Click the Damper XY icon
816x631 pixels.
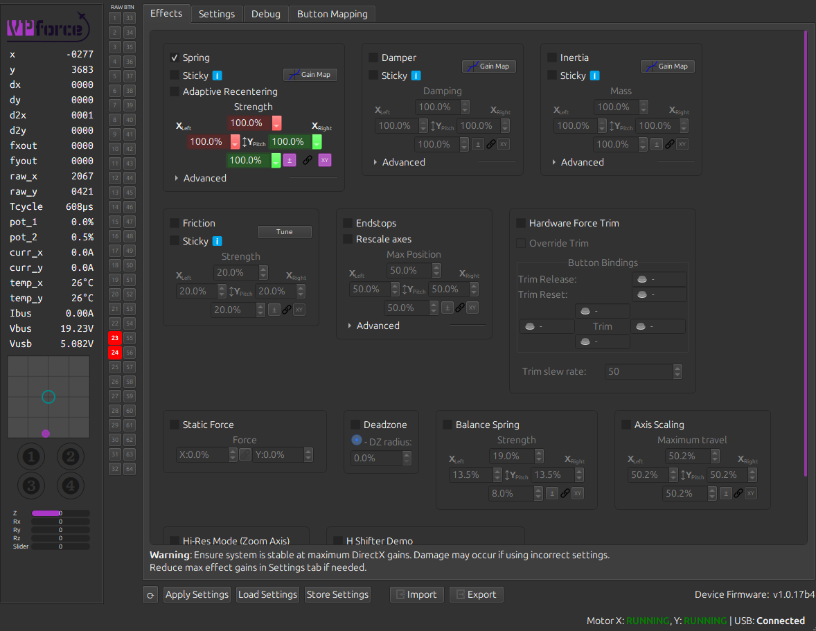pos(503,144)
